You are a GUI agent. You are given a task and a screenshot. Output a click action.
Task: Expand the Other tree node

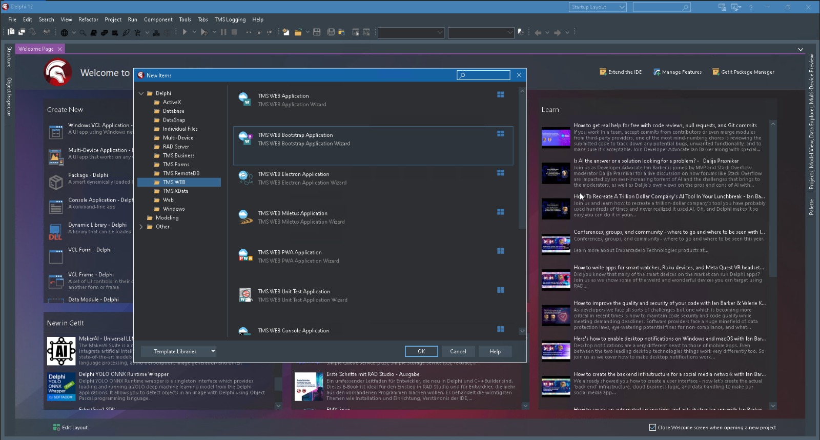[141, 227]
